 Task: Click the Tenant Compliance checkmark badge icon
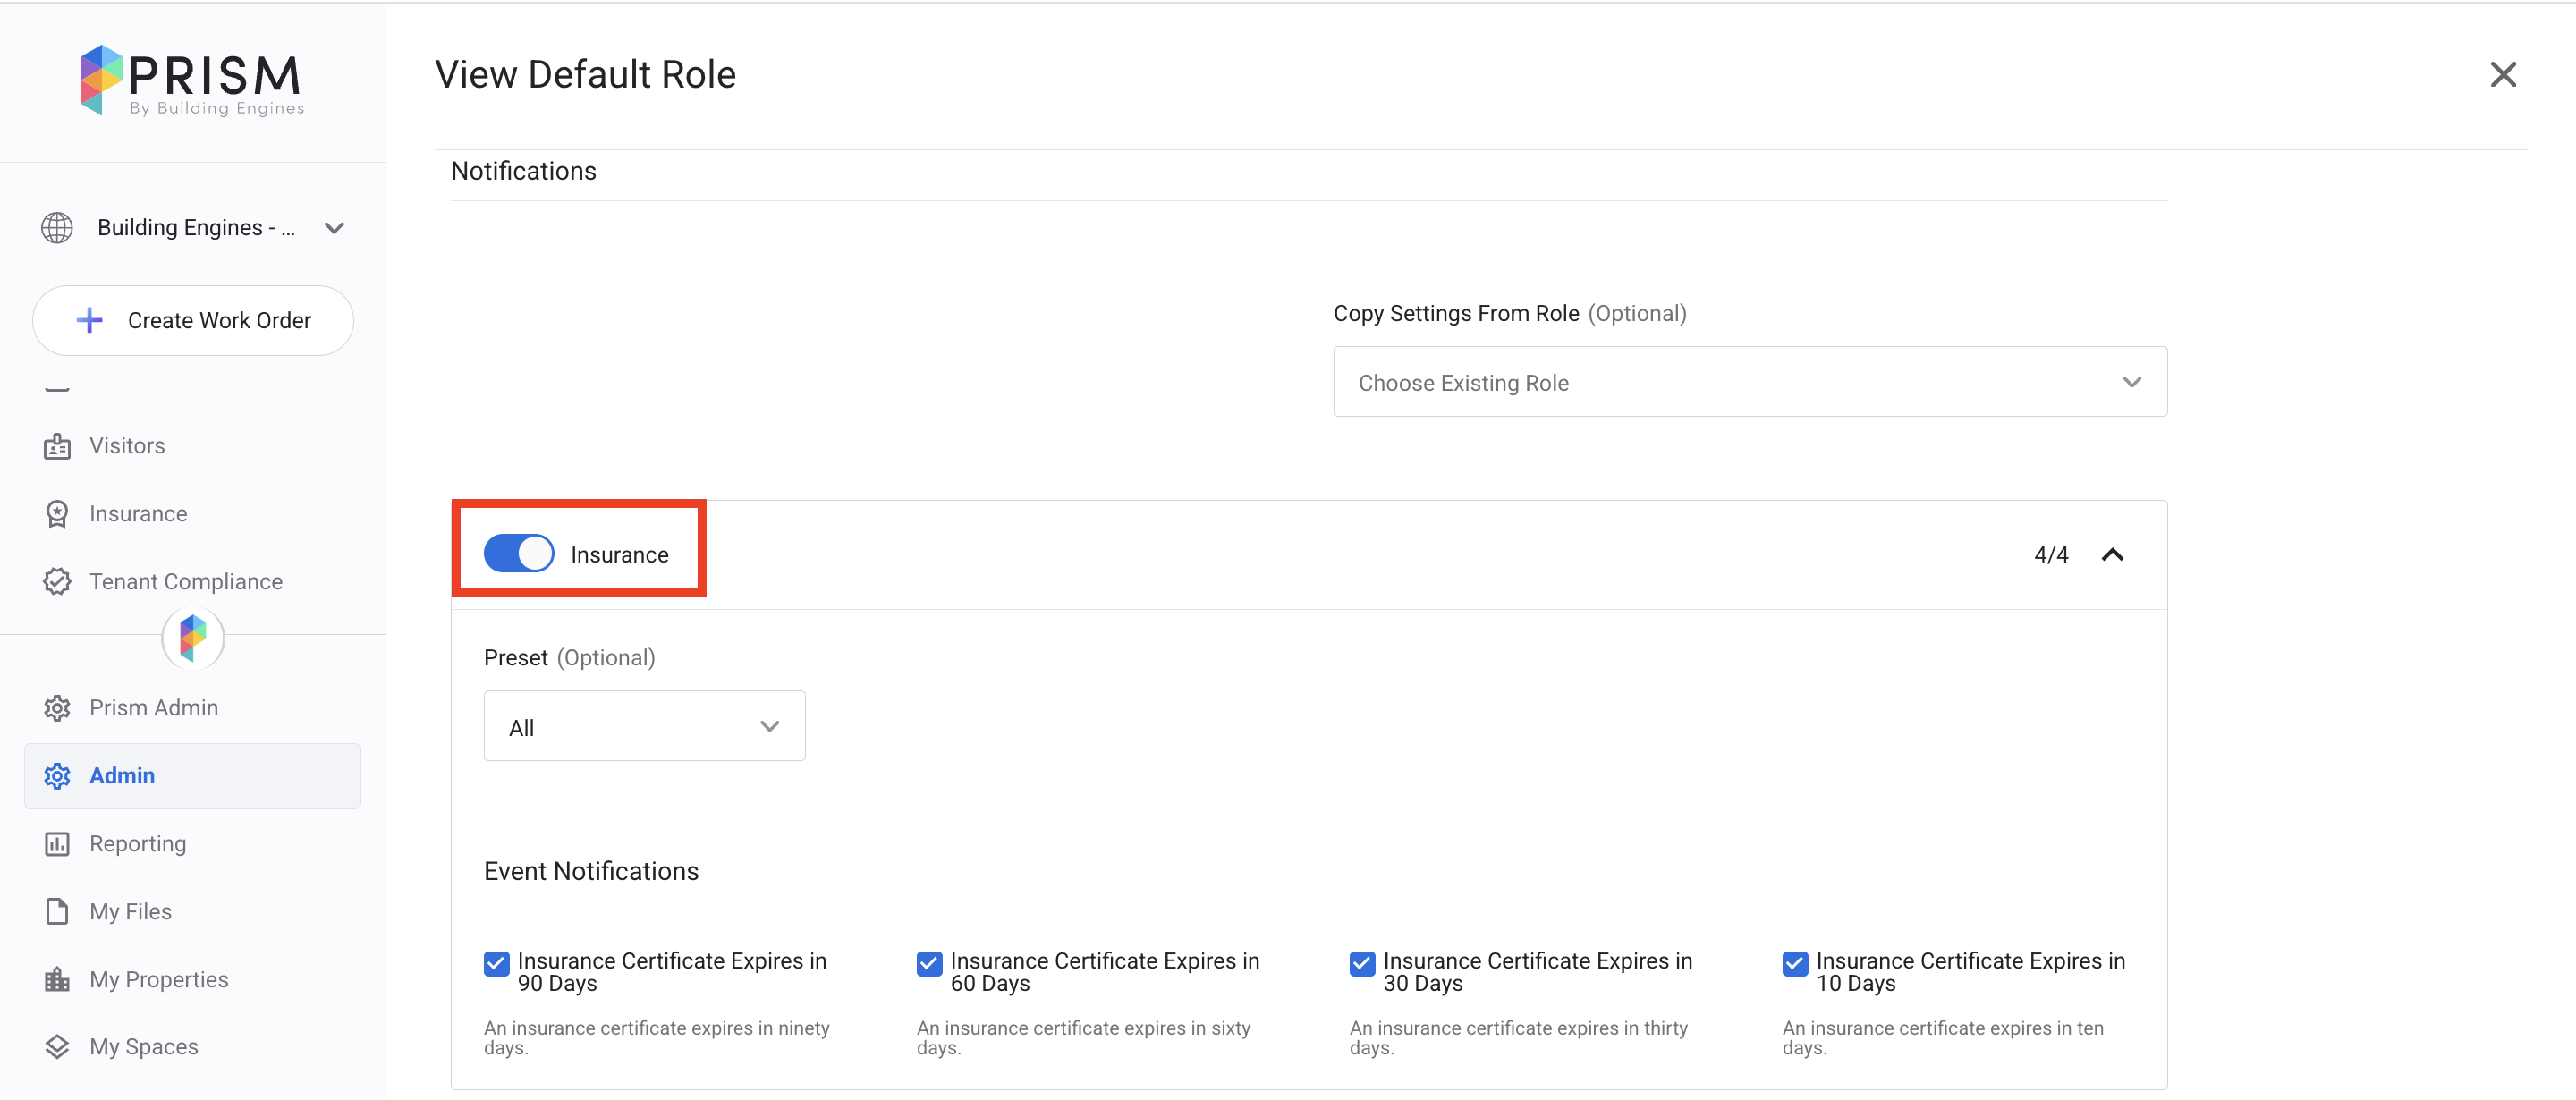tap(57, 582)
